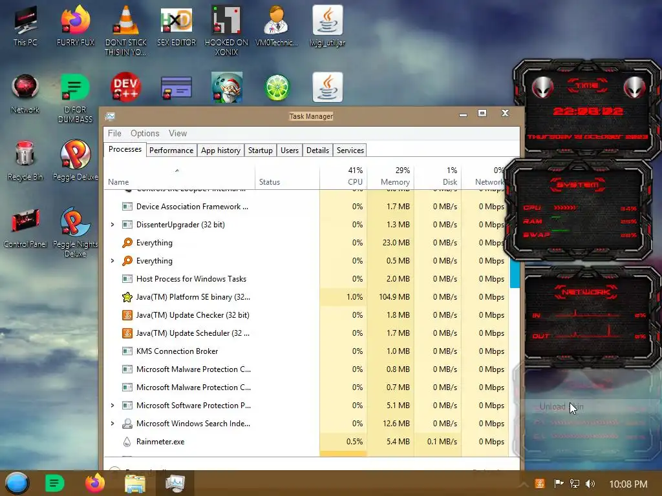Sort by the Network column header

pos(485,177)
